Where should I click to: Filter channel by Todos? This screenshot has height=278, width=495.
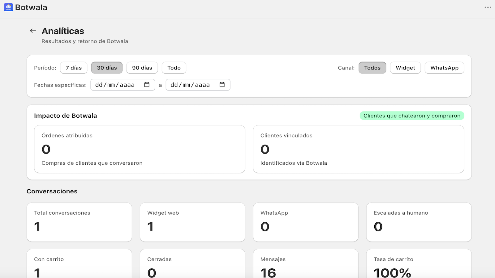pyautogui.click(x=372, y=68)
